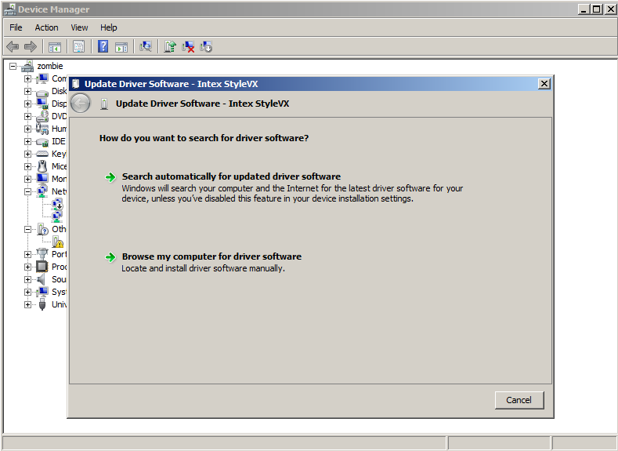Viewport: 618px width, 451px height.
Task: Collapse the zombie root node
Action: tap(13, 66)
